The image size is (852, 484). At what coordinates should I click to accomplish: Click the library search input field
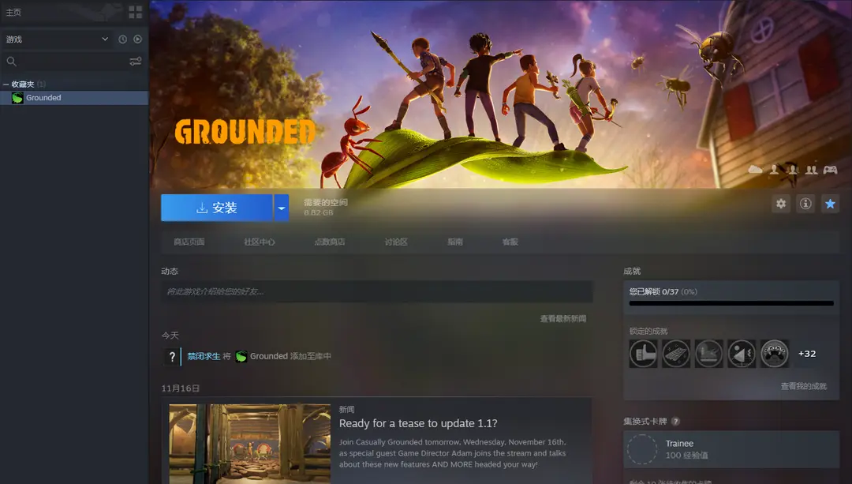[x=73, y=62]
